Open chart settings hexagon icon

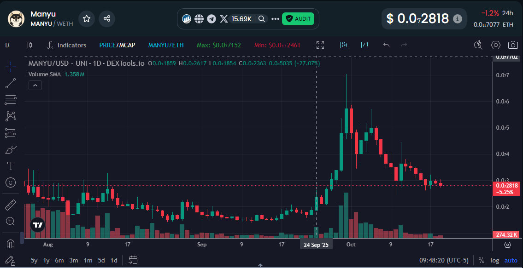click(x=496, y=45)
